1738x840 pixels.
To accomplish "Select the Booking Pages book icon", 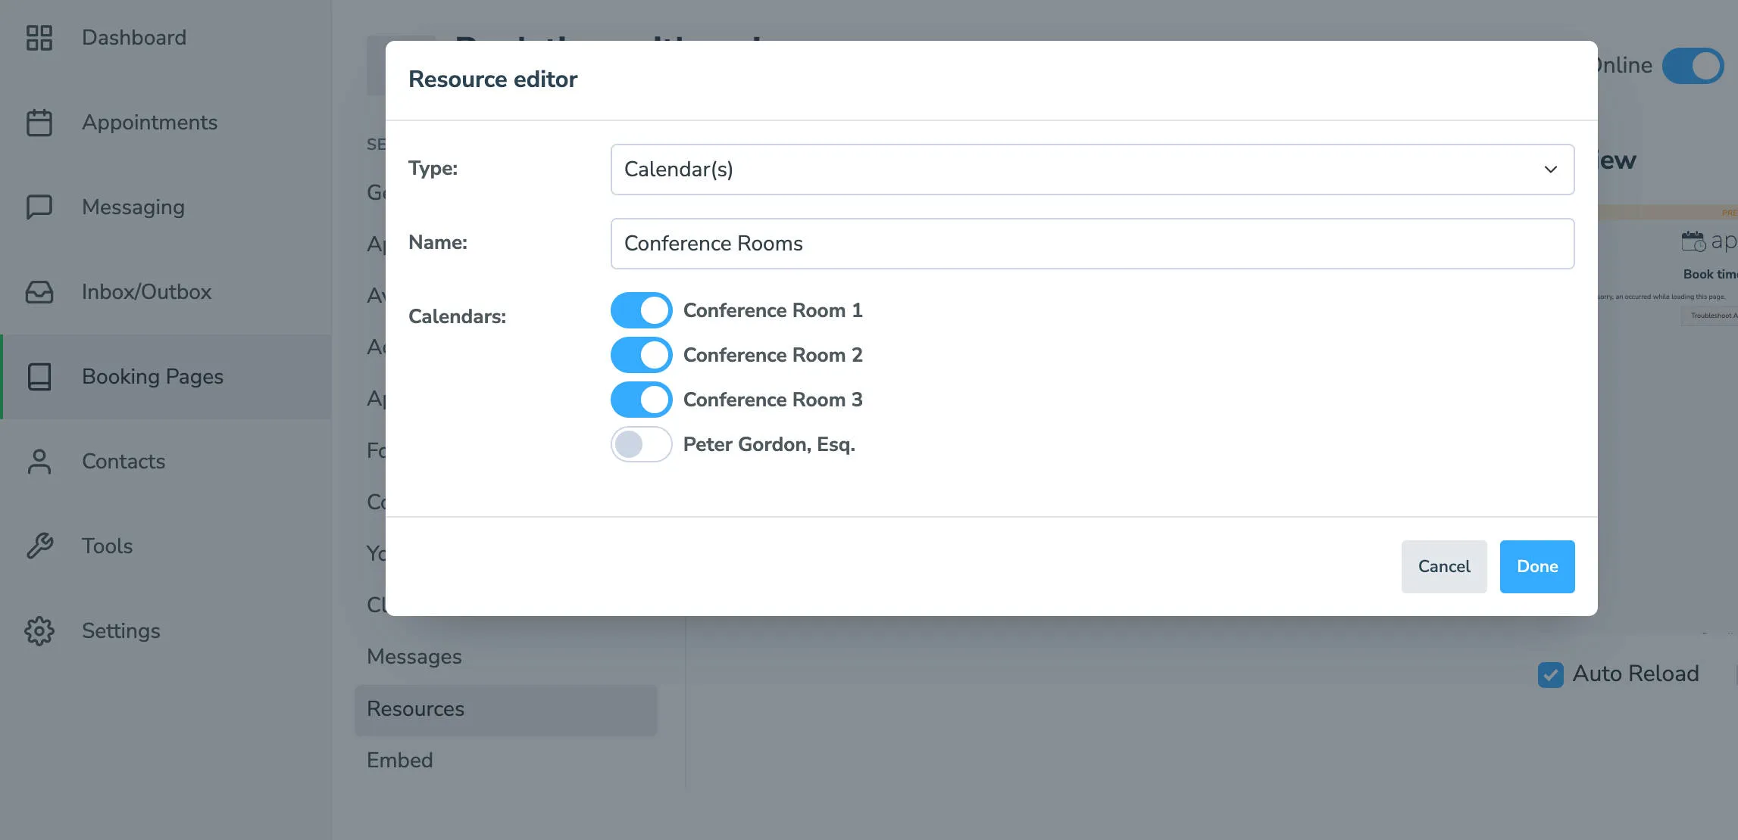I will pyautogui.click(x=39, y=376).
